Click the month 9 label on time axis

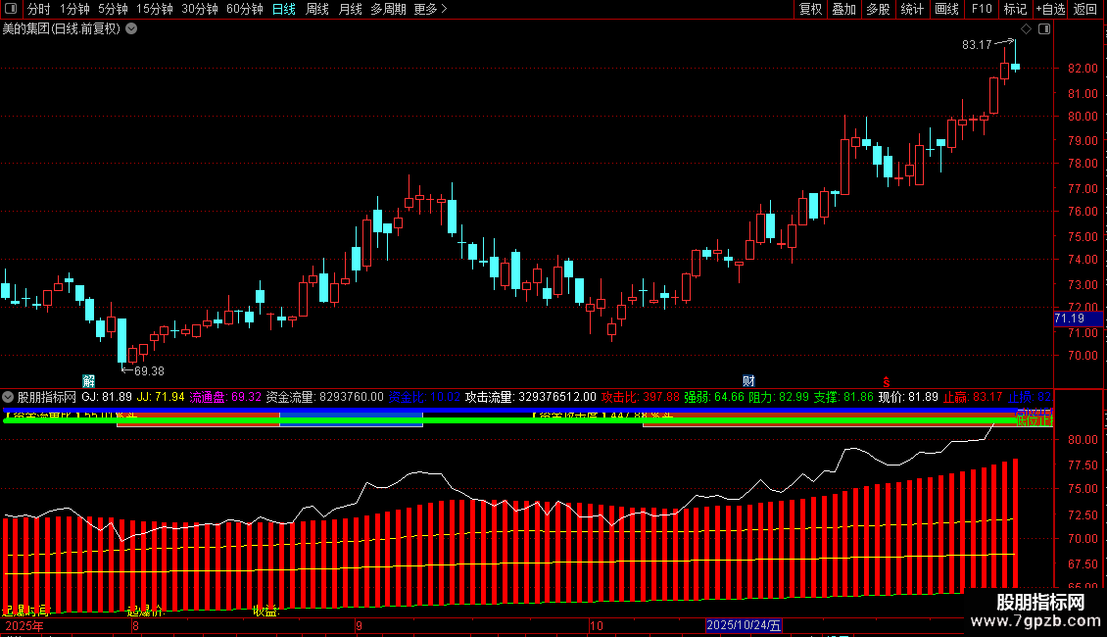(360, 625)
